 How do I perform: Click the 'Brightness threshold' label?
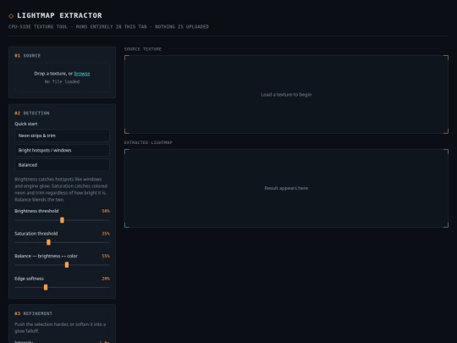[x=36, y=211]
